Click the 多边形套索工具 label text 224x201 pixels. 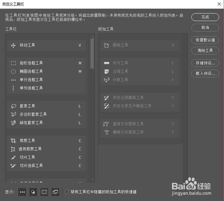coord(33,114)
